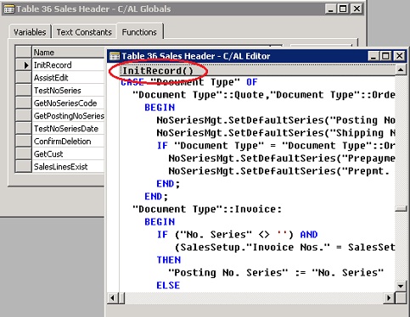This screenshot has width=410, height=317.
Task: Close the C/AL Globals window
Action: click(357, 8)
